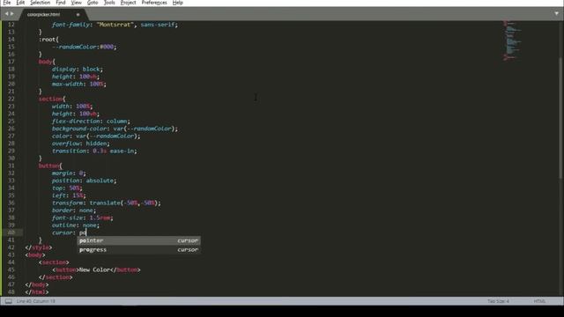564x317 pixels.
Task: Go to previous tab with left arrow
Action: (6, 14)
